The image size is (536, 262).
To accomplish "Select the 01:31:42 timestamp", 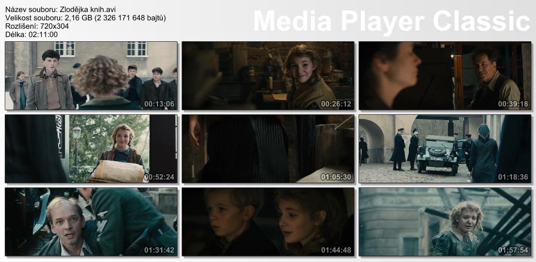I will [159, 250].
